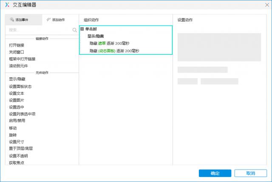Click the search magnifier icon
The image size is (272, 182).
(75, 30)
